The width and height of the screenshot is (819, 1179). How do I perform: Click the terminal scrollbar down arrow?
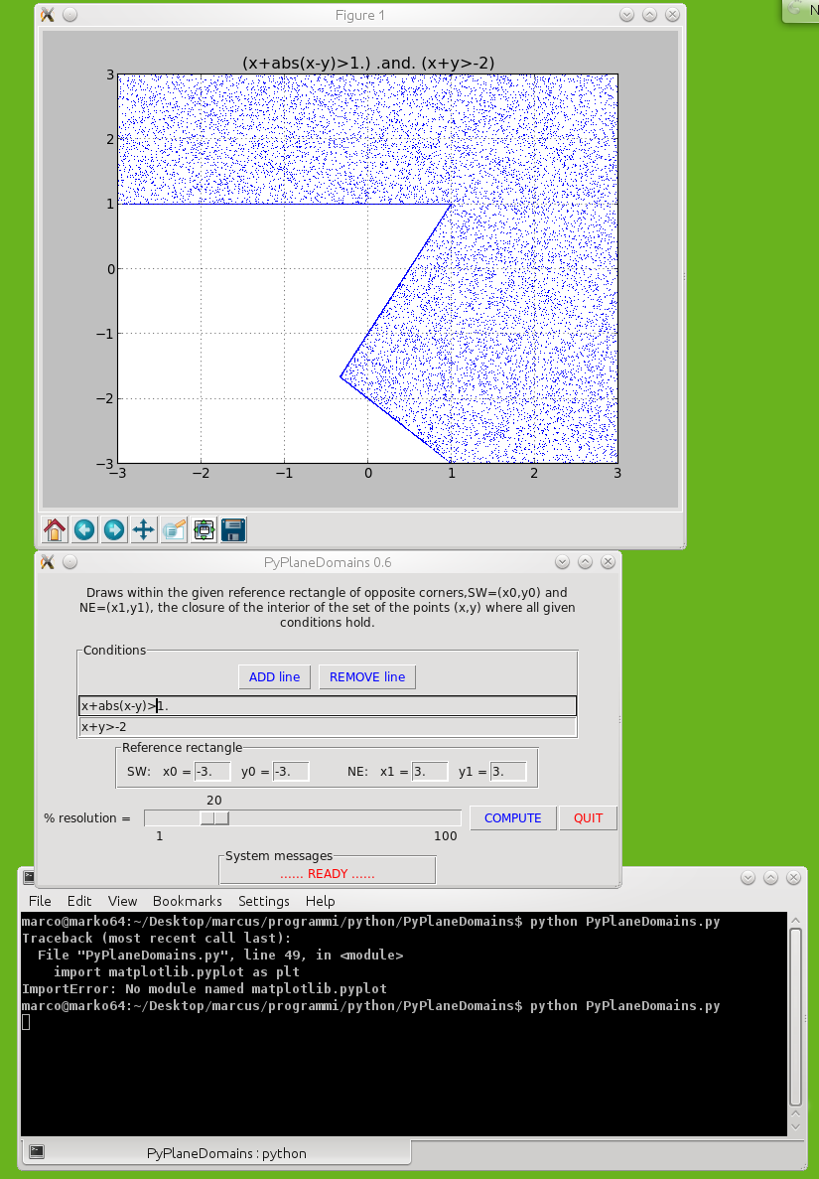pyautogui.click(x=796, y=1127)
